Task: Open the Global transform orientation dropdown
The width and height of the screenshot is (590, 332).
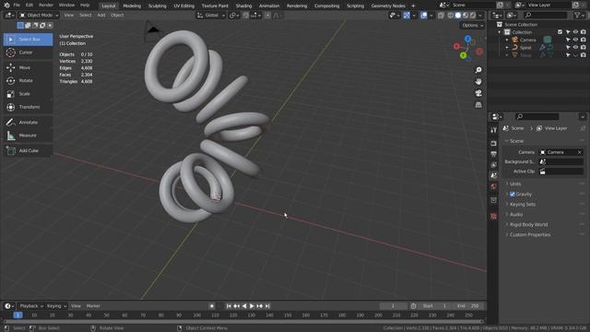Action: [x=211, y=16]
